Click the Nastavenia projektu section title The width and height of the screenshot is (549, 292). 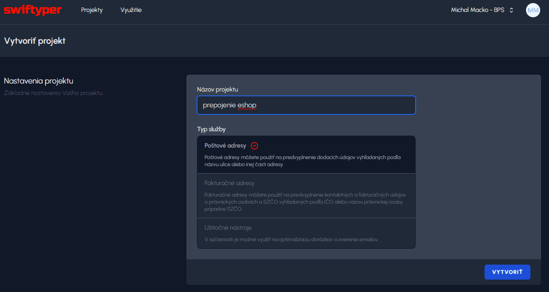pyautogui.click(x=38, y=81)
